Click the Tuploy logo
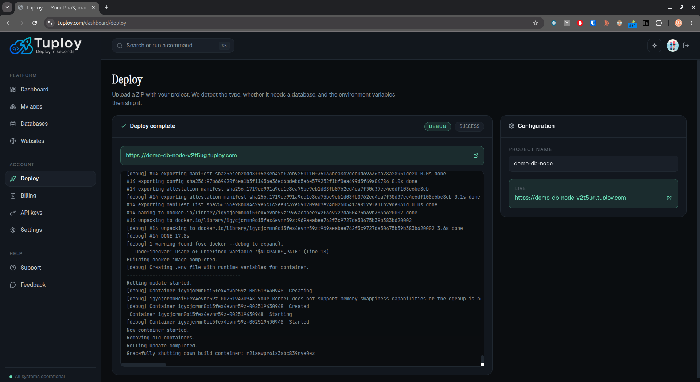 click(46, 46)
